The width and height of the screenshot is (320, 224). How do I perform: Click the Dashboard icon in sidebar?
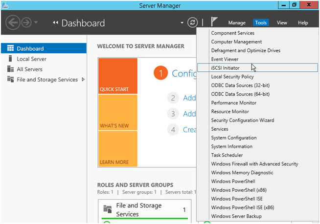click(x=11, y=49)
